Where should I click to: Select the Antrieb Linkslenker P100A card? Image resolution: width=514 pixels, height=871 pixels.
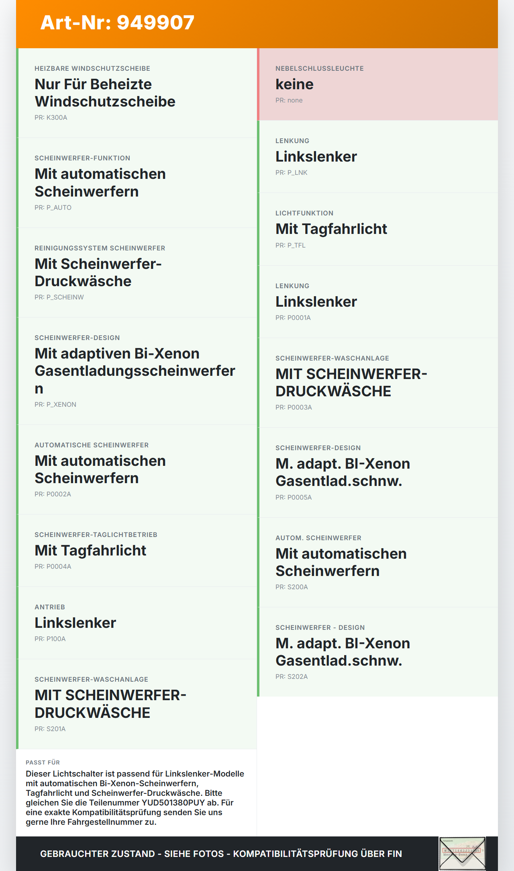pos(137,623)
